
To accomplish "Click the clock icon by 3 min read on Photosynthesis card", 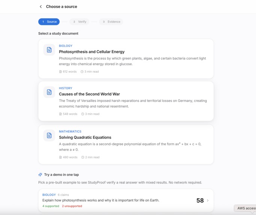I will click(82, 72).
